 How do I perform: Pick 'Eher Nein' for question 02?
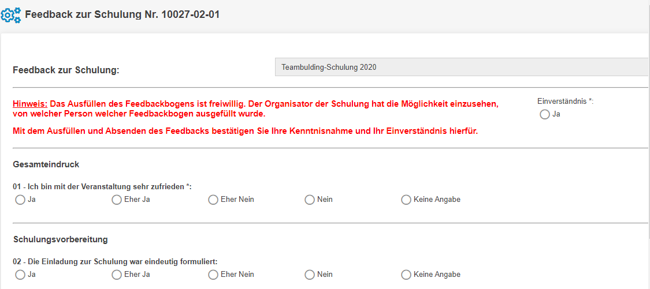[x=213, y=275]
